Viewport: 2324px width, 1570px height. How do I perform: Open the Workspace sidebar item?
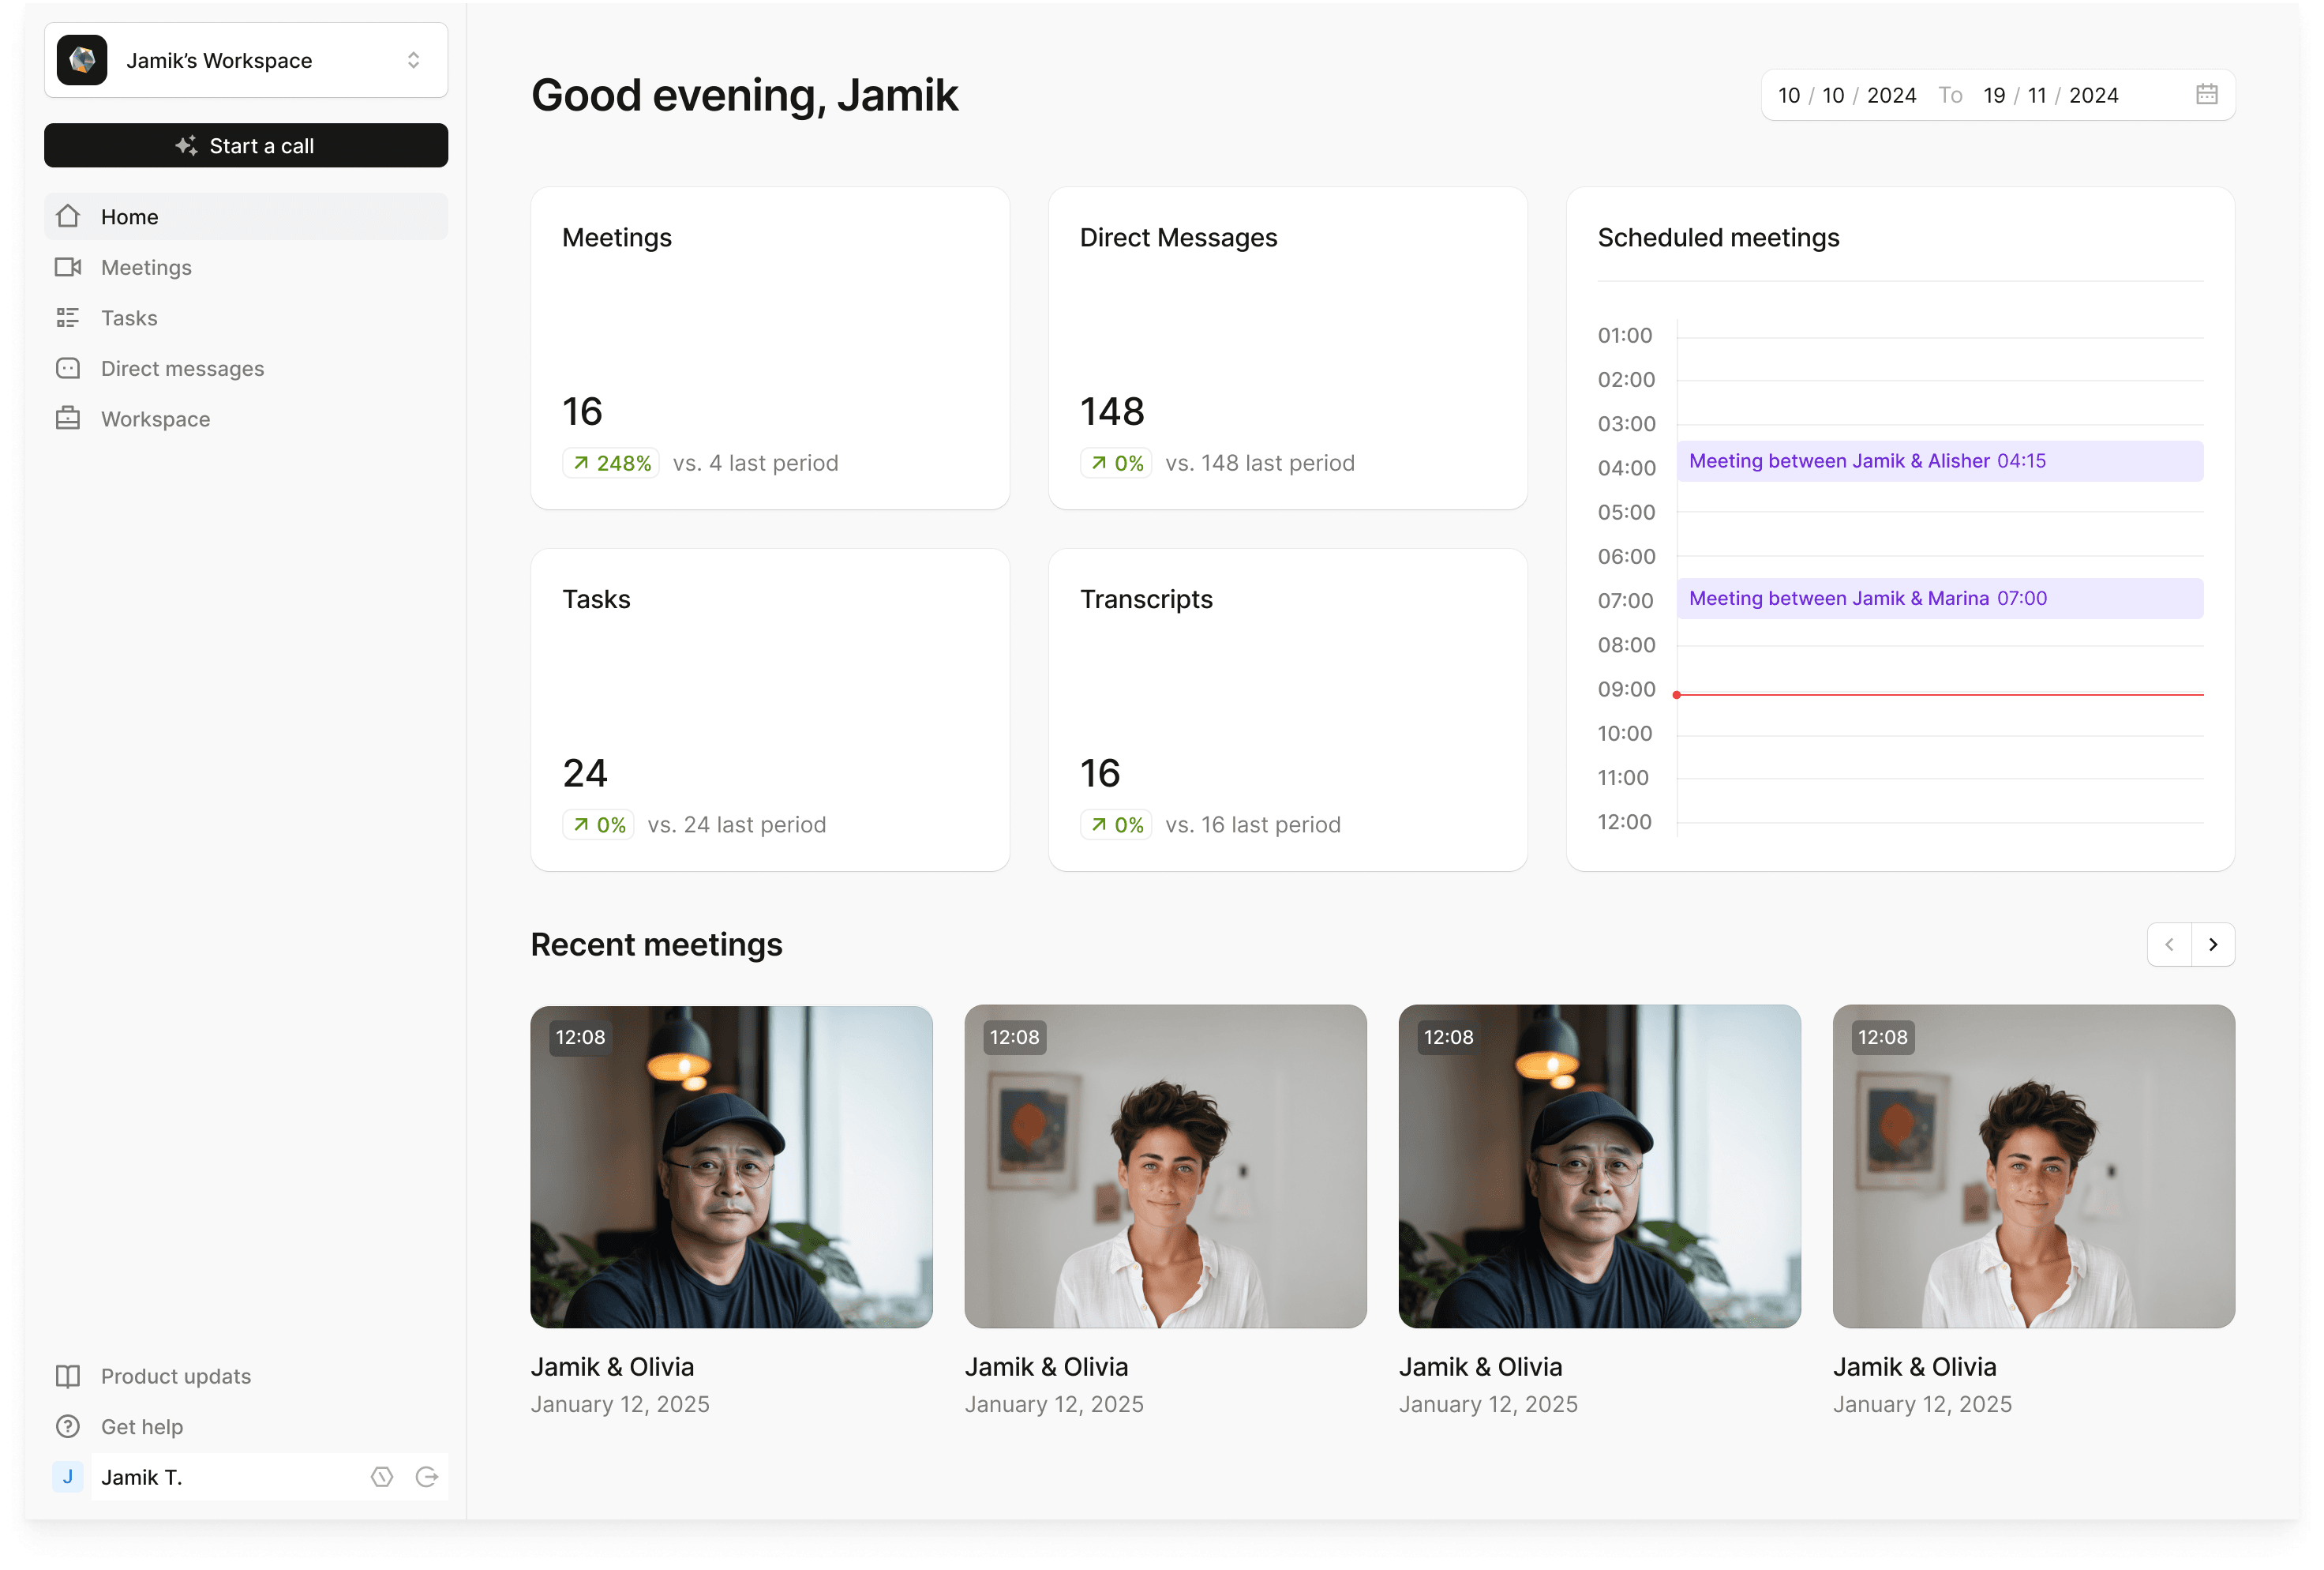click(155, 419)
